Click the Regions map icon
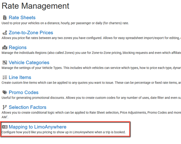The width and height of the screenshot is (181, 144). coord(5,48)
